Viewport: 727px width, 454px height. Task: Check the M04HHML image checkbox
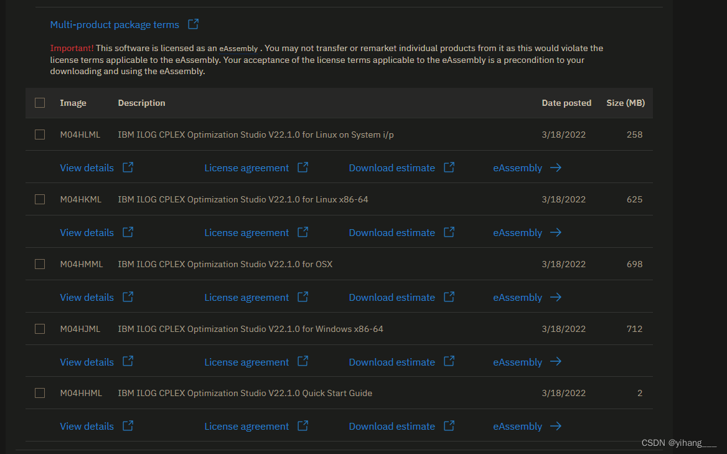(40, 393)
